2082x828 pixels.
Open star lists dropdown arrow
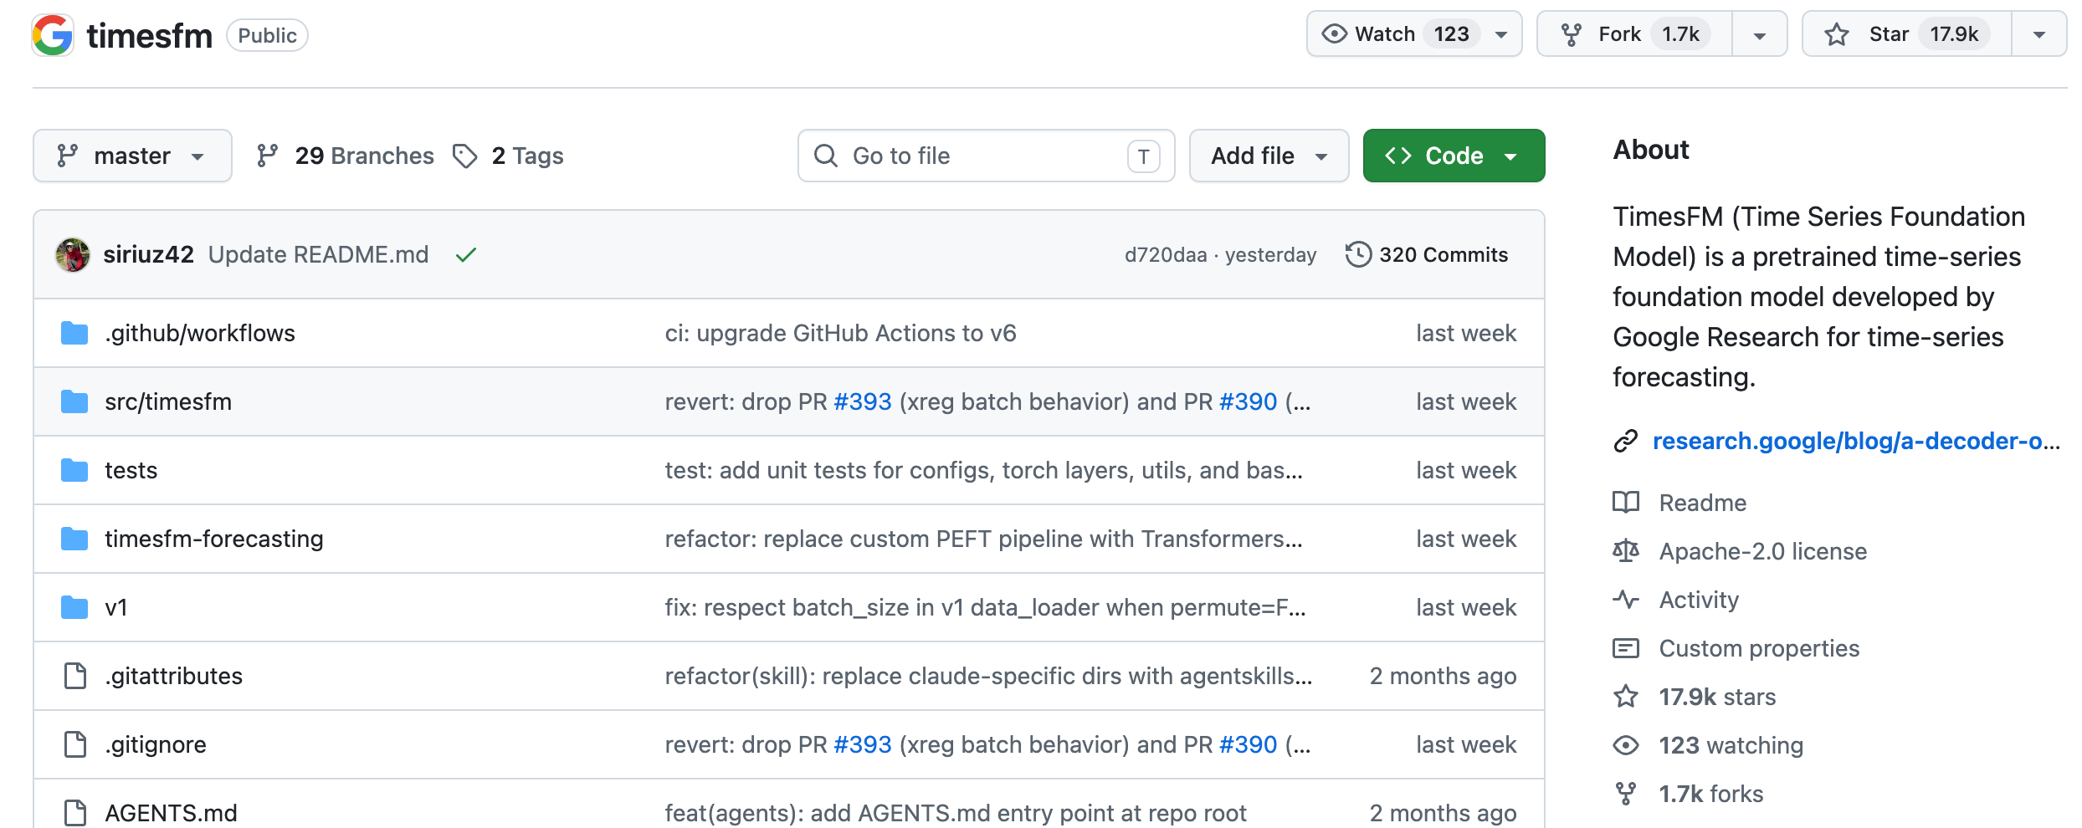(2039, 34)
